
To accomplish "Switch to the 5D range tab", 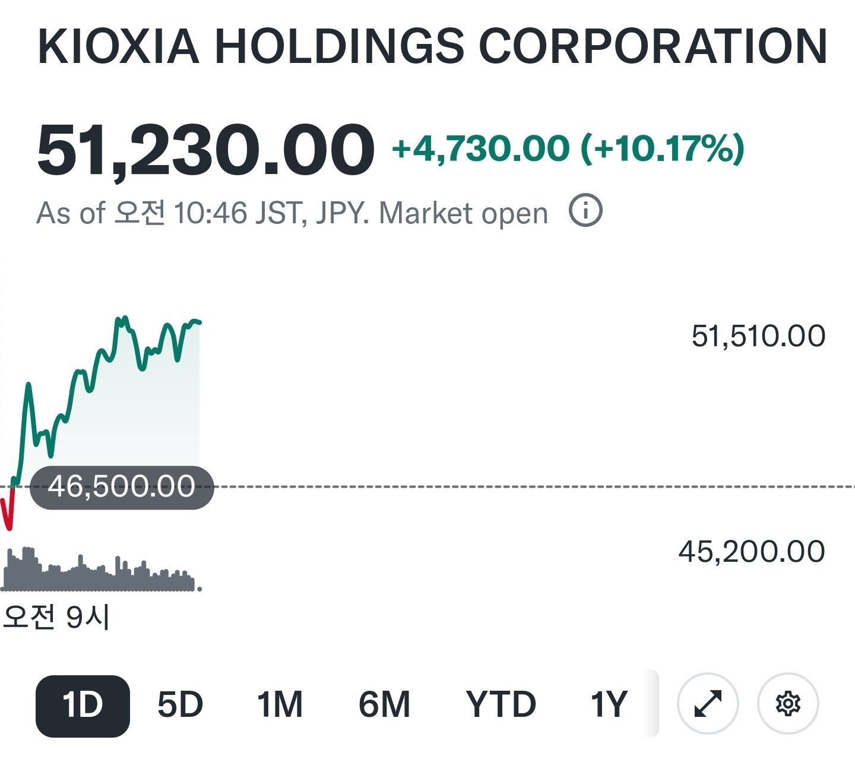I will coord(180,705).
